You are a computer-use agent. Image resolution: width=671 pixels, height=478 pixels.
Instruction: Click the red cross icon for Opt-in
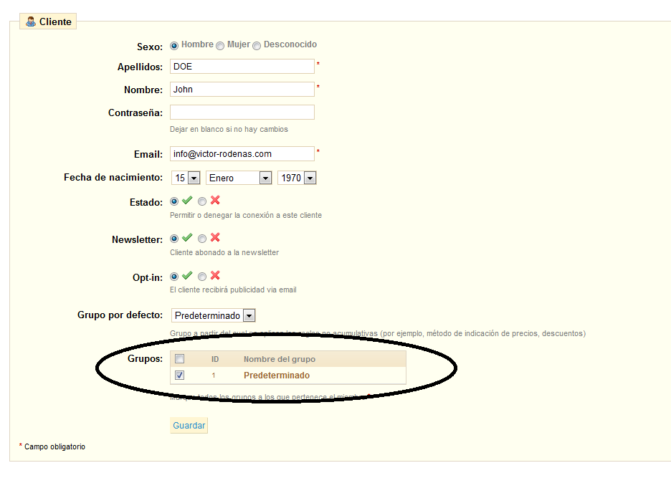coord(215,276)
